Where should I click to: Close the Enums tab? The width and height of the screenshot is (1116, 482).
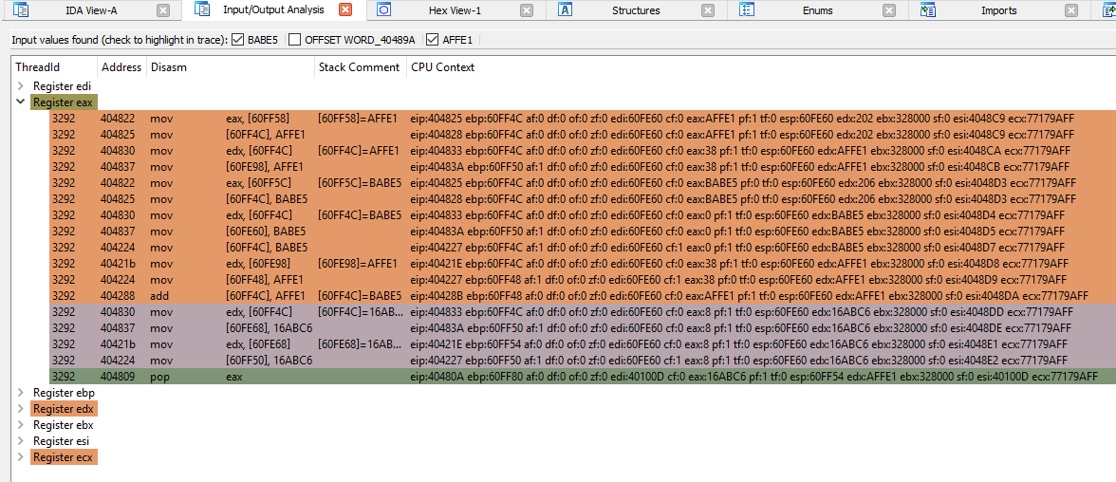click(x=889, y=10)
